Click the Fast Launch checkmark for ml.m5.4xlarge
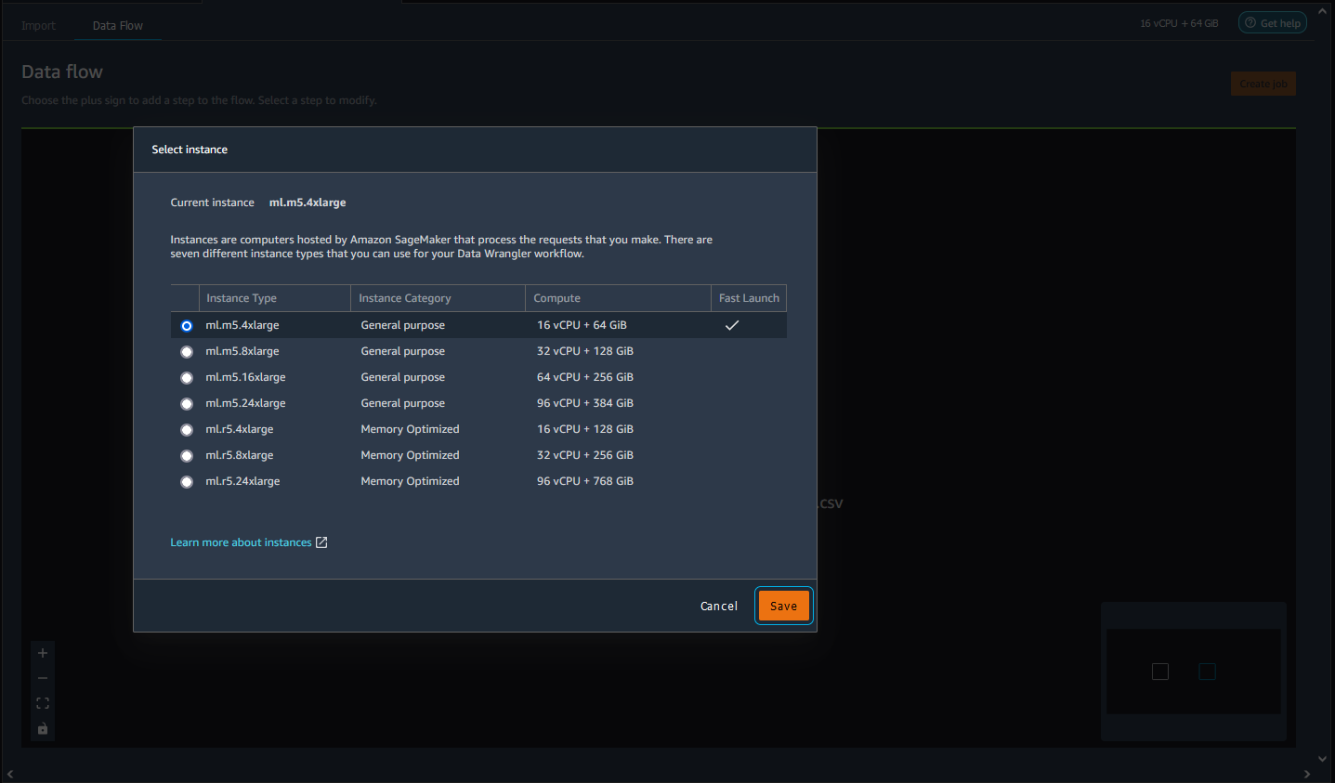The height and width of the screenshot is (783, 1335). [732, 325]
